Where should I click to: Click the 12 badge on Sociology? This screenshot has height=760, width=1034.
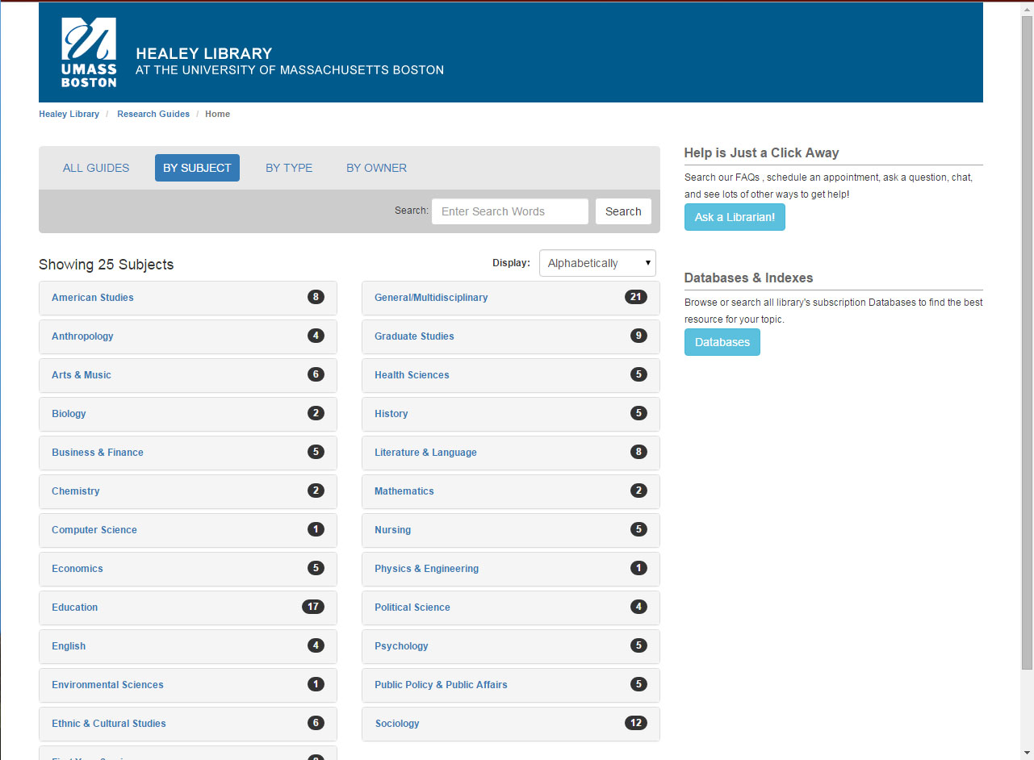point(636,723)
